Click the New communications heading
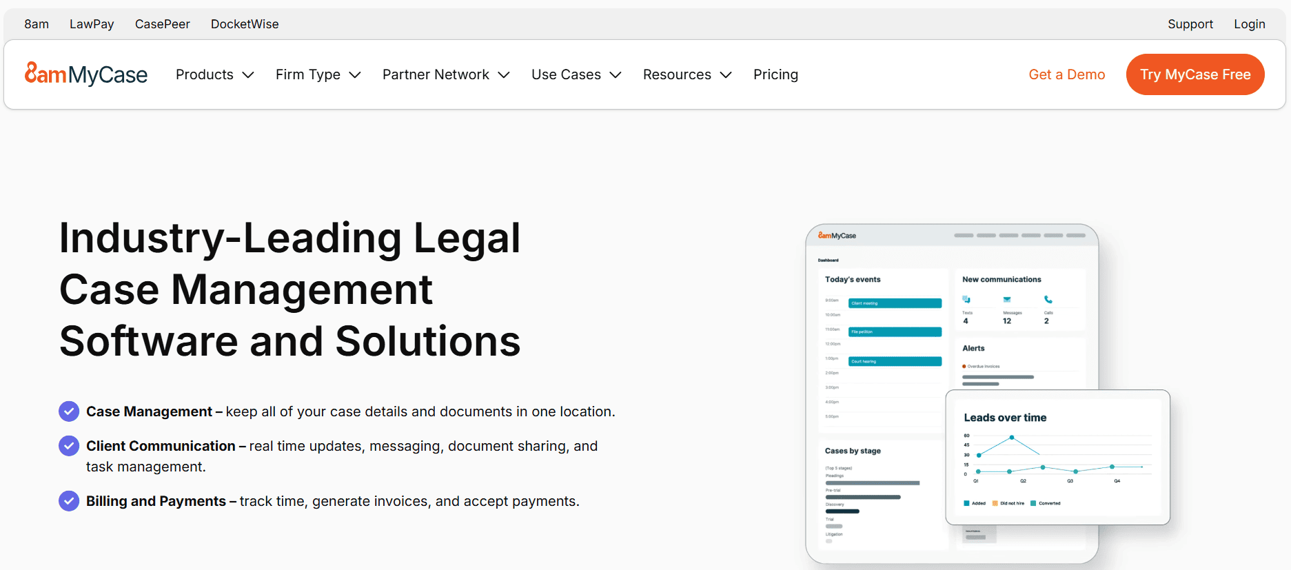The width and height of the screenshot is (1291, 570). click(1002, 279)
